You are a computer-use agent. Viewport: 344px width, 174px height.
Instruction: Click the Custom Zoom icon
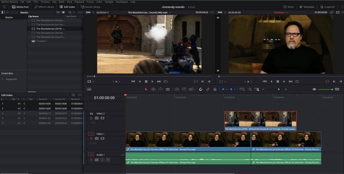(257, 89)
